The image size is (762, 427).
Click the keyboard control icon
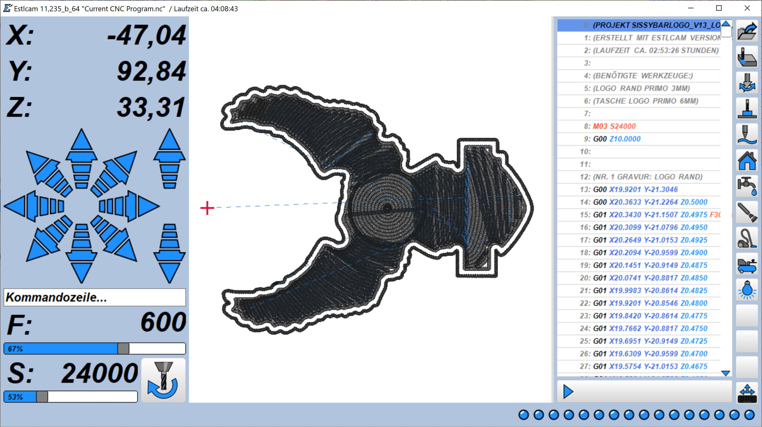pyautogui.click(x=747, y=393)
